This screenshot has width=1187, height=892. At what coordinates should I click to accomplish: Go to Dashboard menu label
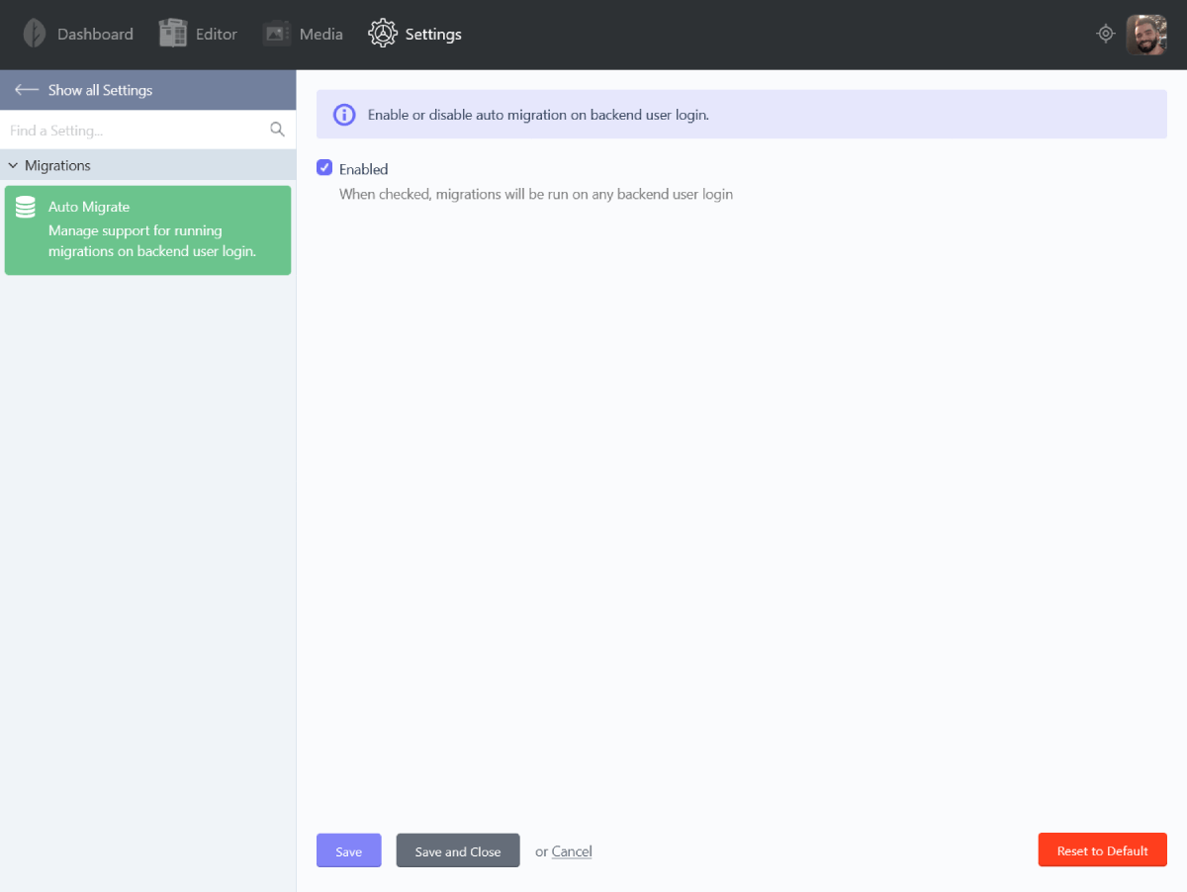(95, 34)
